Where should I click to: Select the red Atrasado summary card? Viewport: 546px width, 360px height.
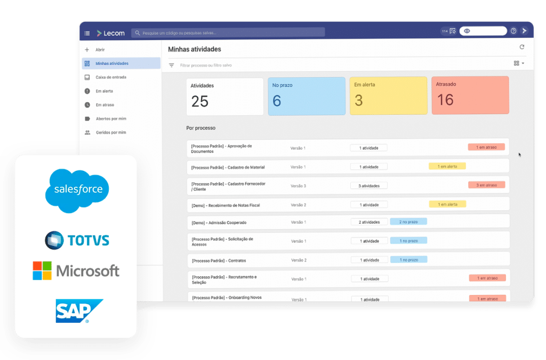470,95
